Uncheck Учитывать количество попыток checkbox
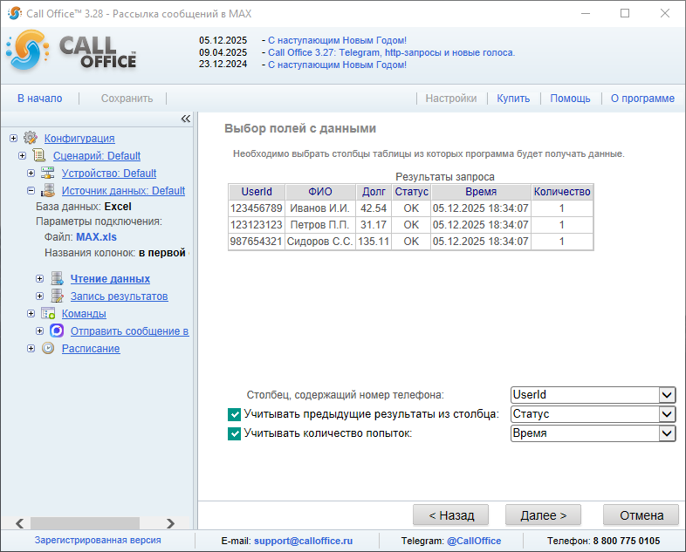Viewport: 686px width, 552px height. tap(234, 433)
